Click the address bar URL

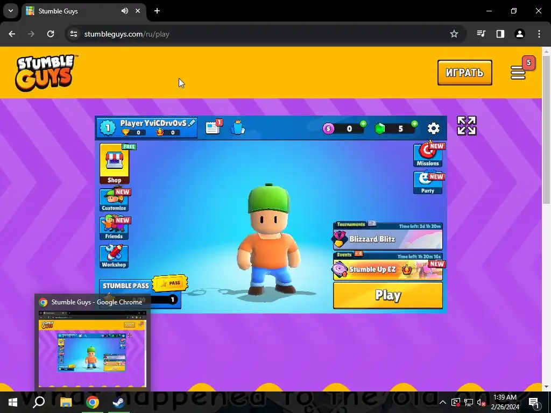tap(127, 34)
